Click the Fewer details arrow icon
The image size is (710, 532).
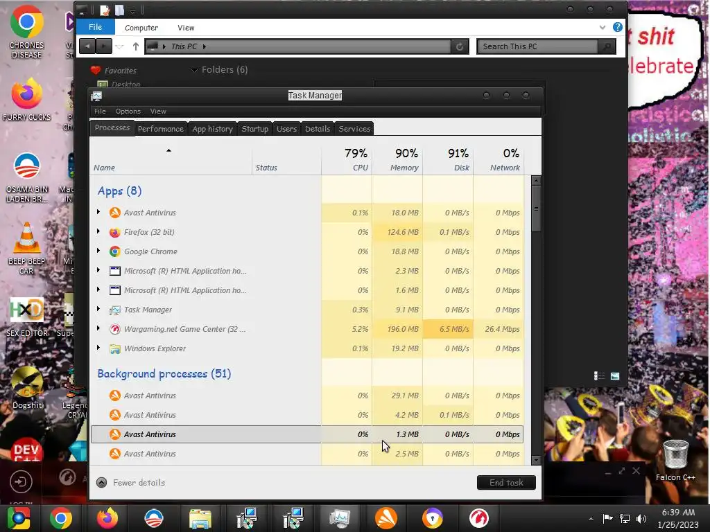pyautogui.click(x=102, y=483)
